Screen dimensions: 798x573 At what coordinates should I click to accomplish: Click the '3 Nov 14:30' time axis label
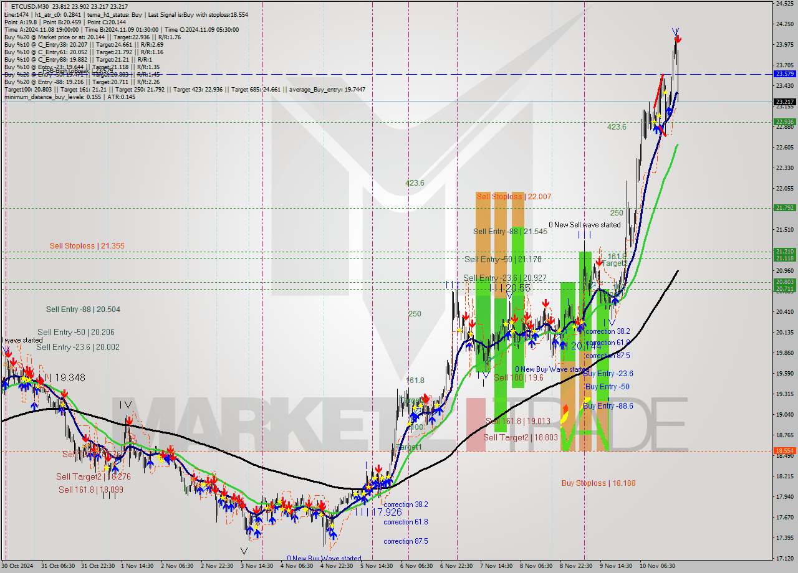pyautogui.click(x=257, y=566)
